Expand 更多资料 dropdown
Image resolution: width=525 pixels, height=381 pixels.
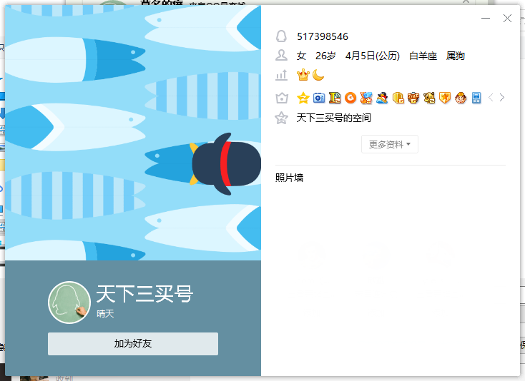click(390, 144)
